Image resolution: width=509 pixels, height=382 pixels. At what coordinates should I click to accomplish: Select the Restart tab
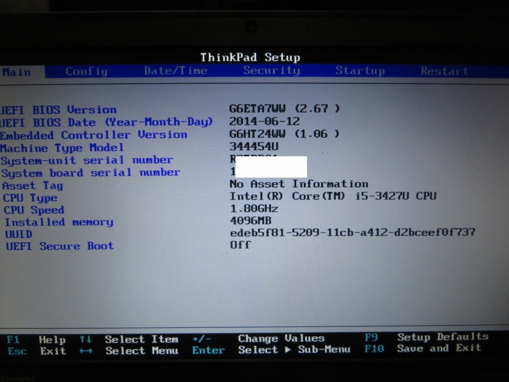click(444, 71)
